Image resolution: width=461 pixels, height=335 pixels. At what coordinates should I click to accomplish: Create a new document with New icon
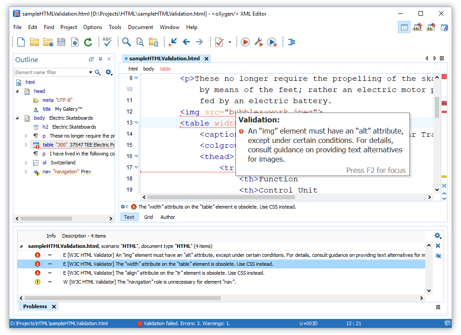coord(21,42)
